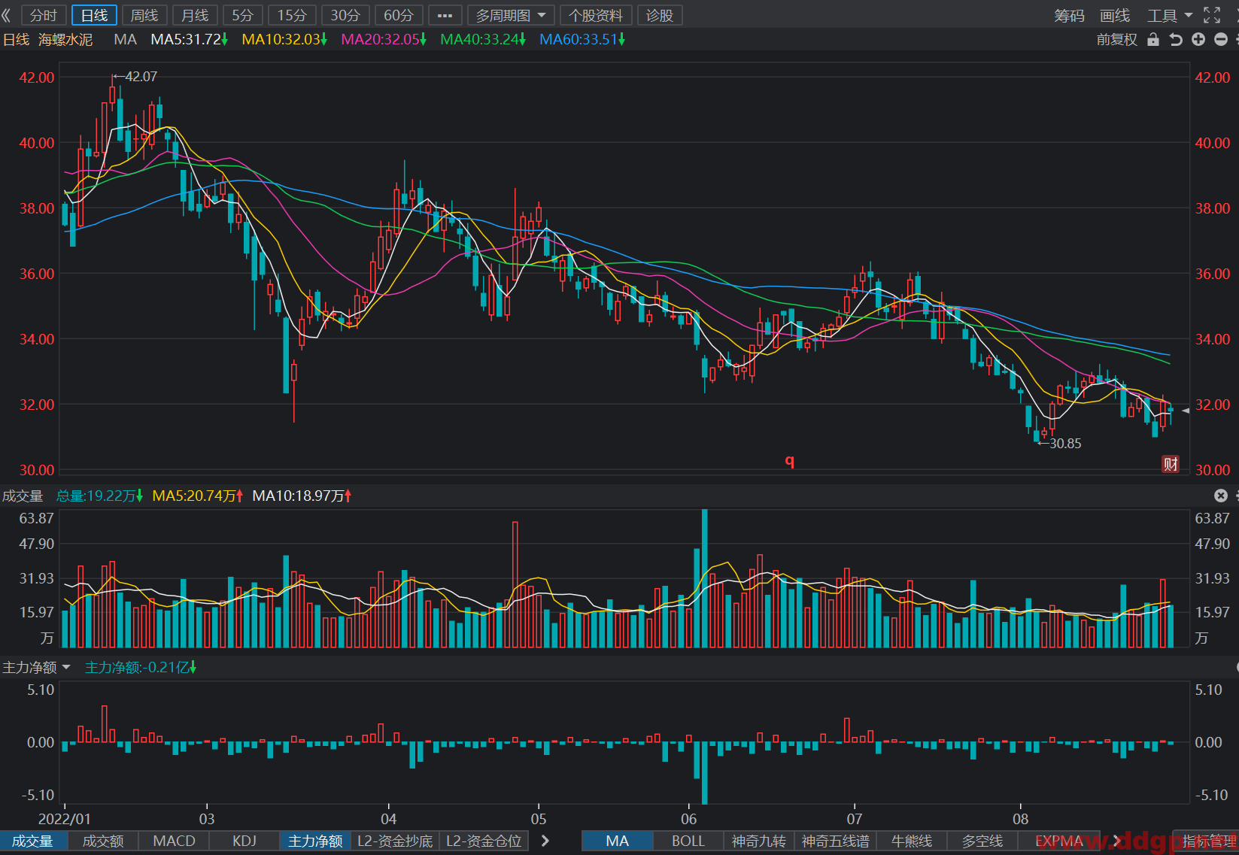The image size is (1239, 855).
Task: Toggle the chart lock icon
Action: coord(1153,40)
